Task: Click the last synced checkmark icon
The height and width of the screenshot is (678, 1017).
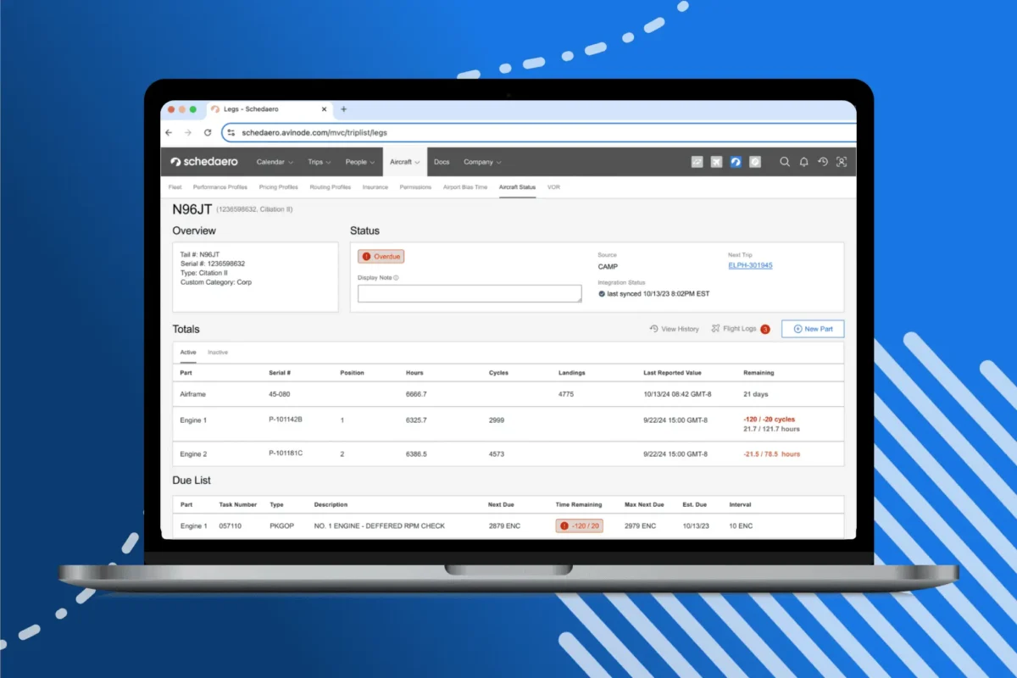Action: point(602,294)
